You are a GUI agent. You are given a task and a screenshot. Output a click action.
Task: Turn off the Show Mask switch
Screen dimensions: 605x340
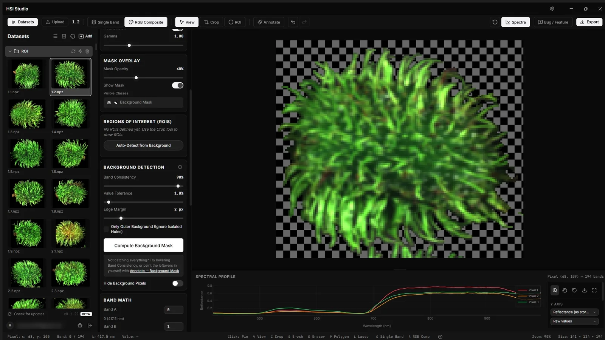(x=178, y=85)
